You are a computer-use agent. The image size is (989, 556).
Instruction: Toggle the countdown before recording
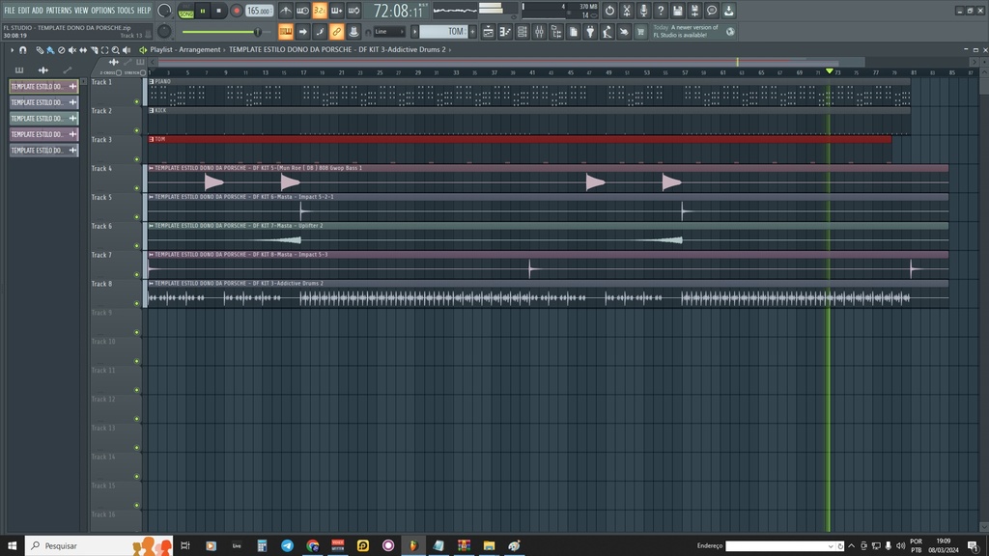click(320, 11)
